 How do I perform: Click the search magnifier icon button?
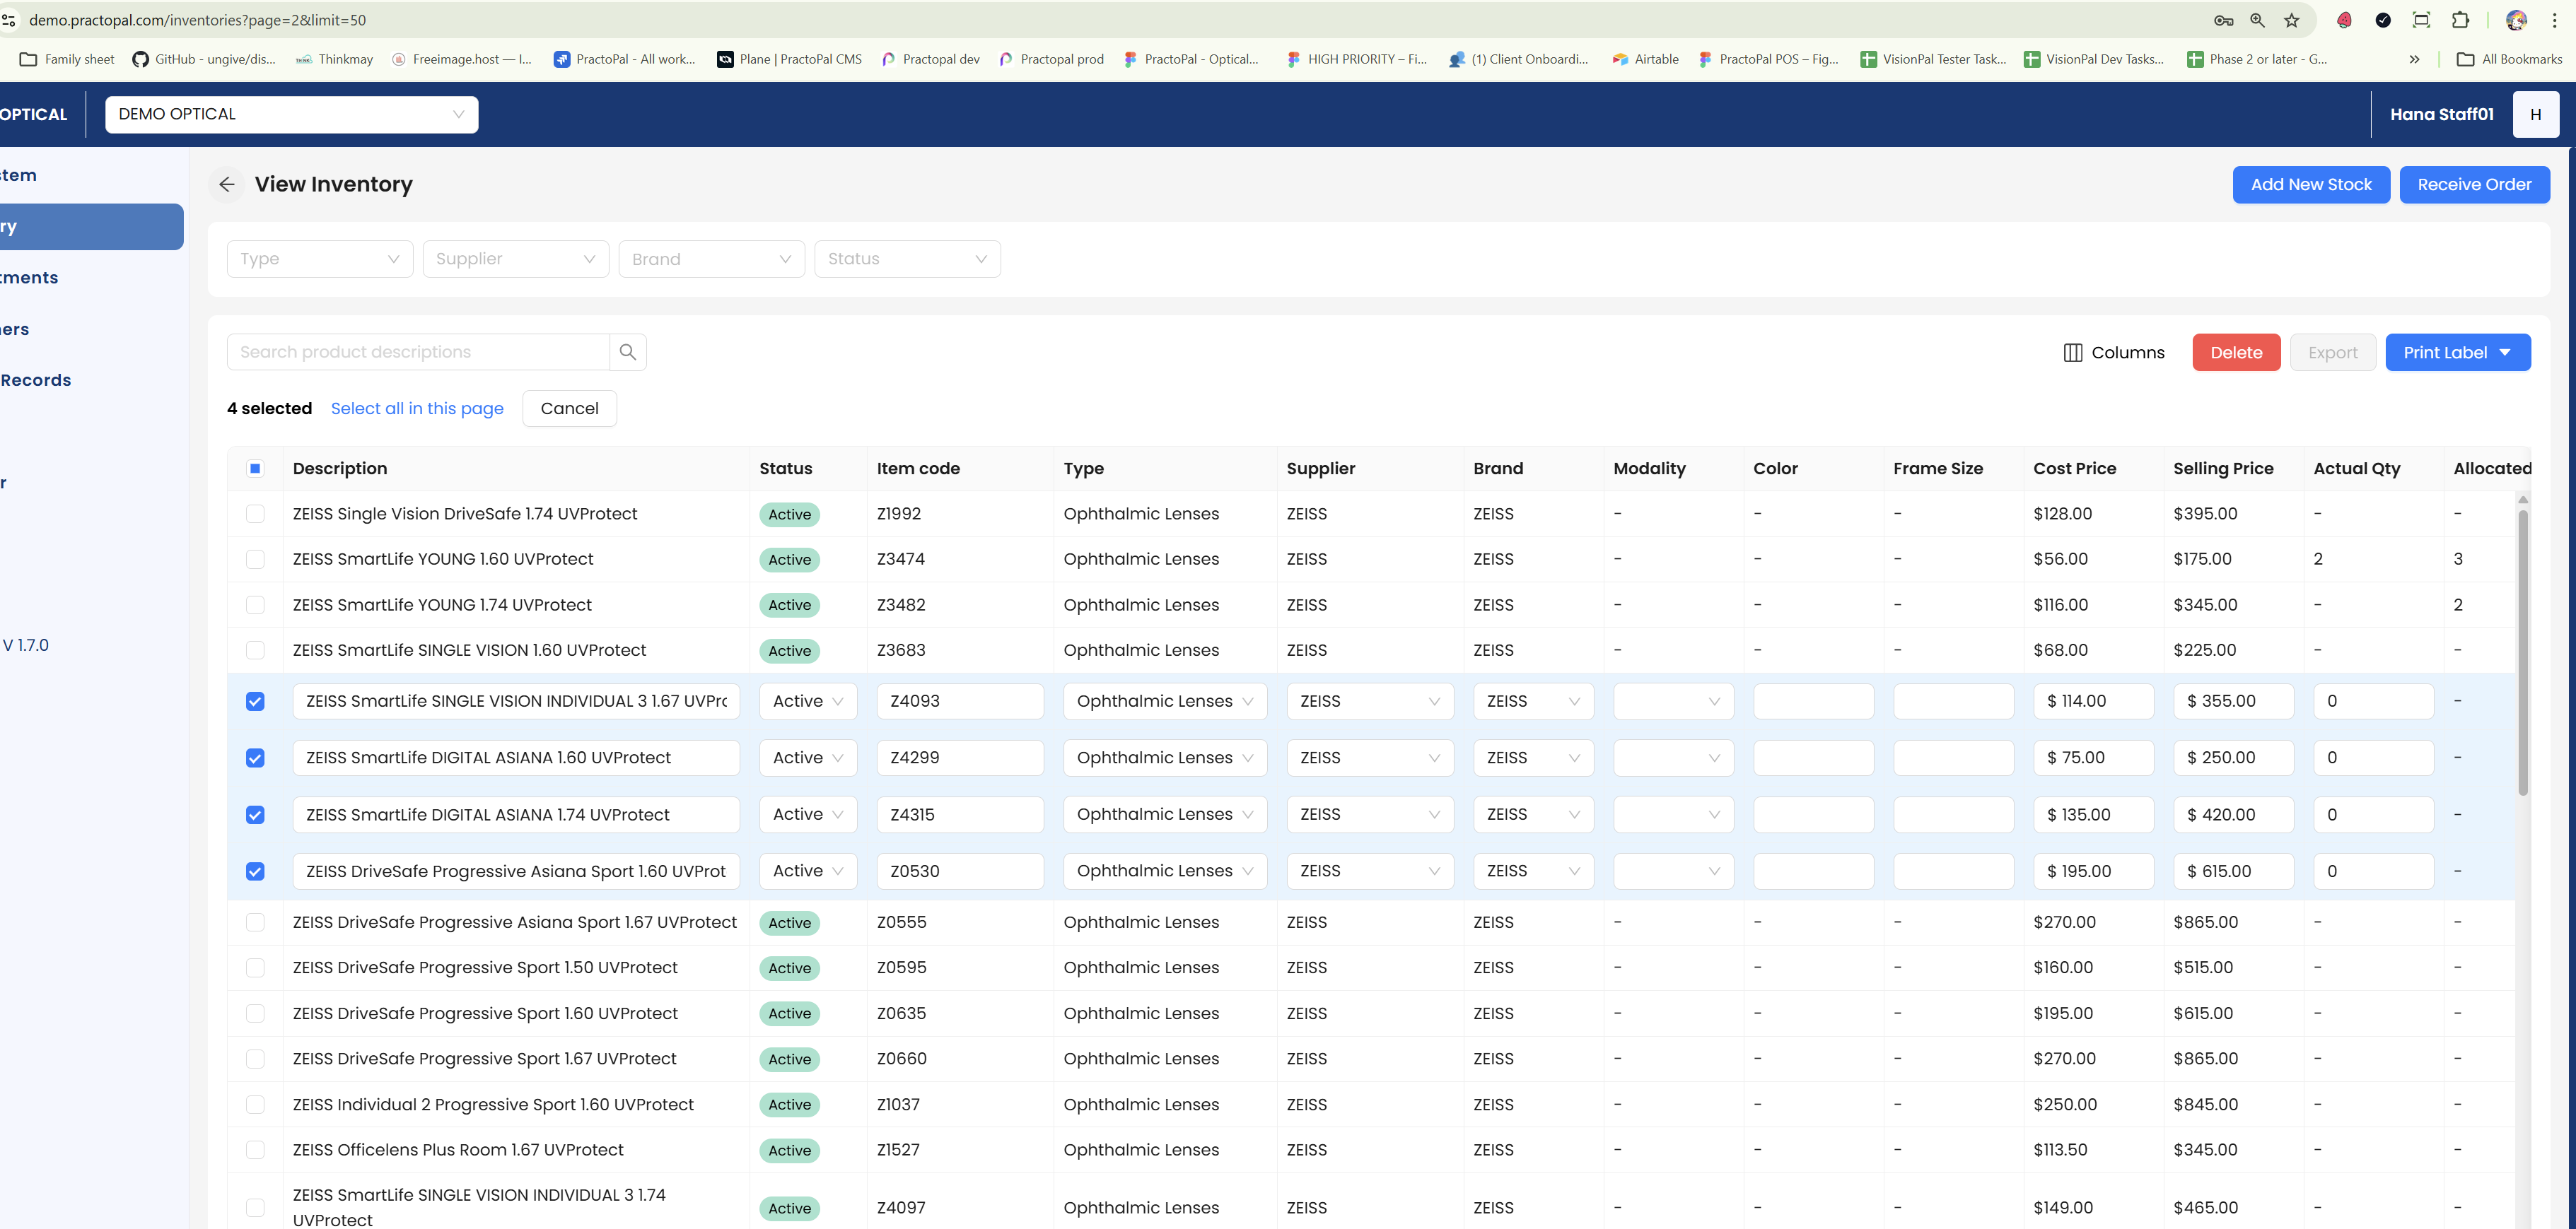[x=628, y=352]
